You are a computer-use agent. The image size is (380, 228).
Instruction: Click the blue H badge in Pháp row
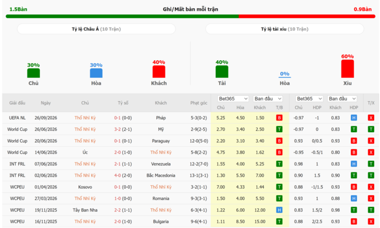[x=354, y=118]
